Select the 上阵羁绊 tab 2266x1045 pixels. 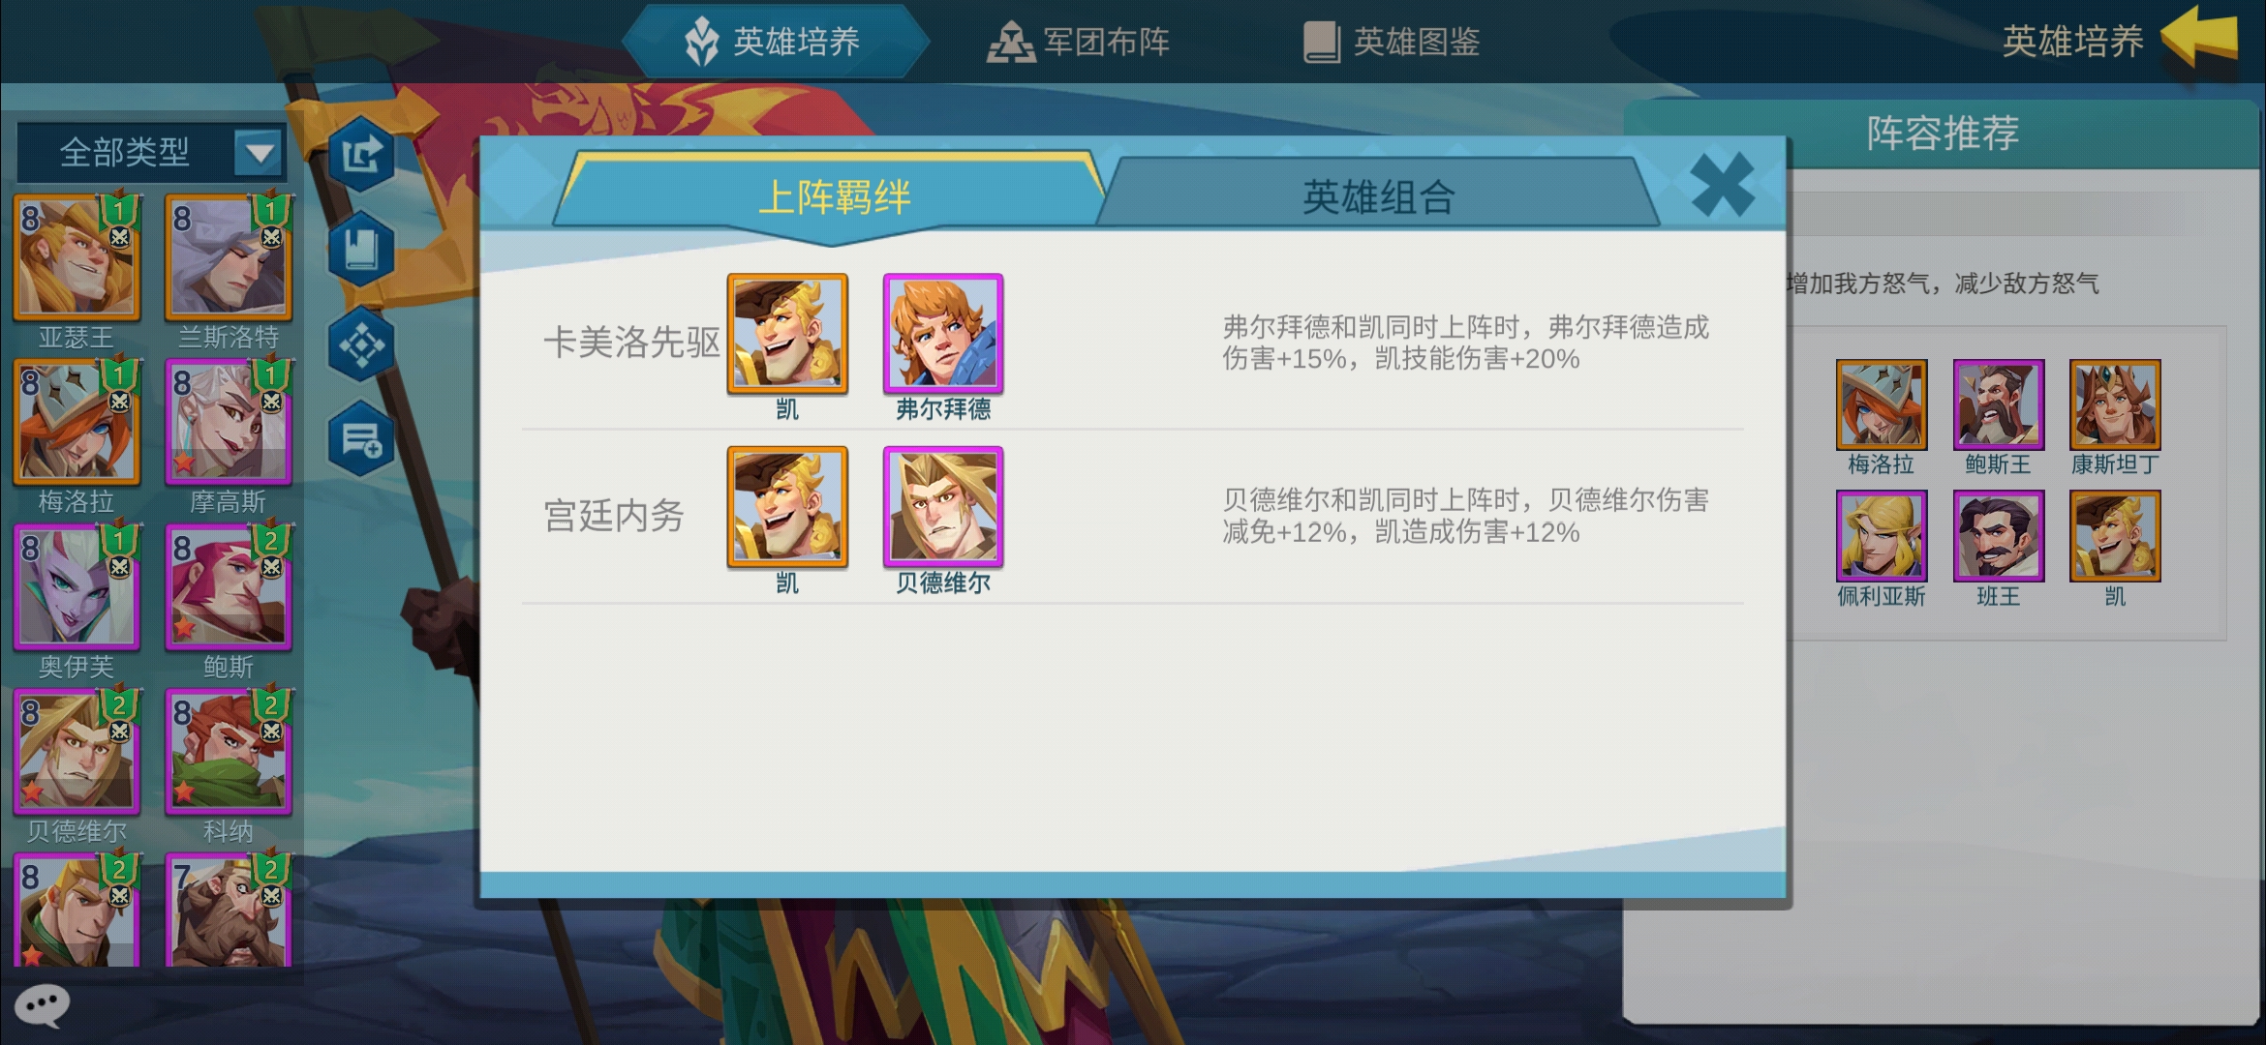(834, 196)
